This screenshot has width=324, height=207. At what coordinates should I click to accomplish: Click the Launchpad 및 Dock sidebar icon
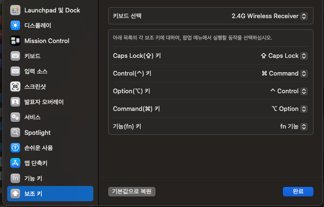[15, 10]
